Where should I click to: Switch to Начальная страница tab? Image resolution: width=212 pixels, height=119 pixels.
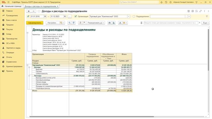pos(12,6)
